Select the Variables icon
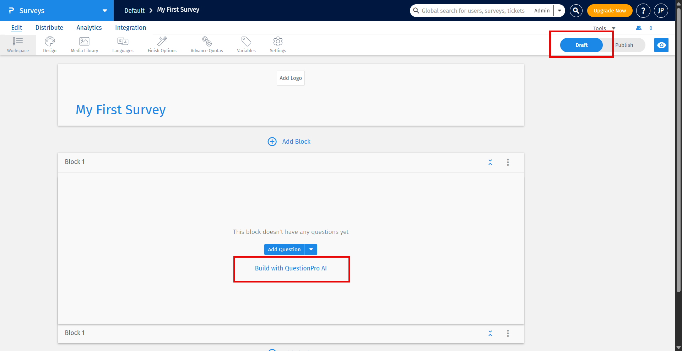The width and height of the screenshot is (682, 351). (x=246, y=44)
